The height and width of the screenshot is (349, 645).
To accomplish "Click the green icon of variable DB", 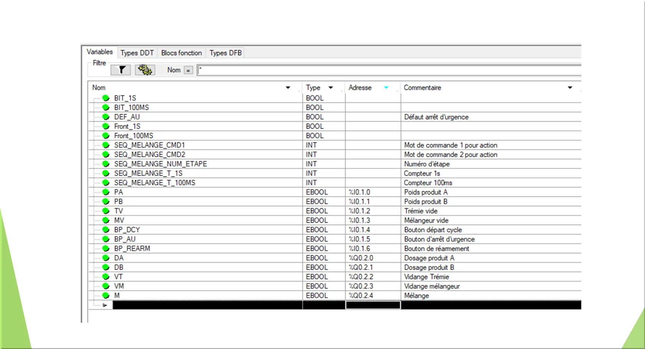I will coord(106,267).
